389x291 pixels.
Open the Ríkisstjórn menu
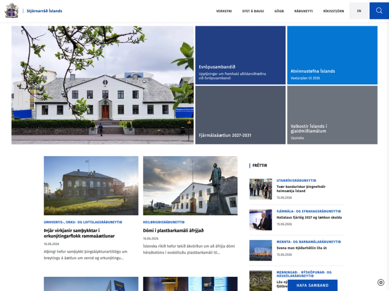click(x=333, y=11)
